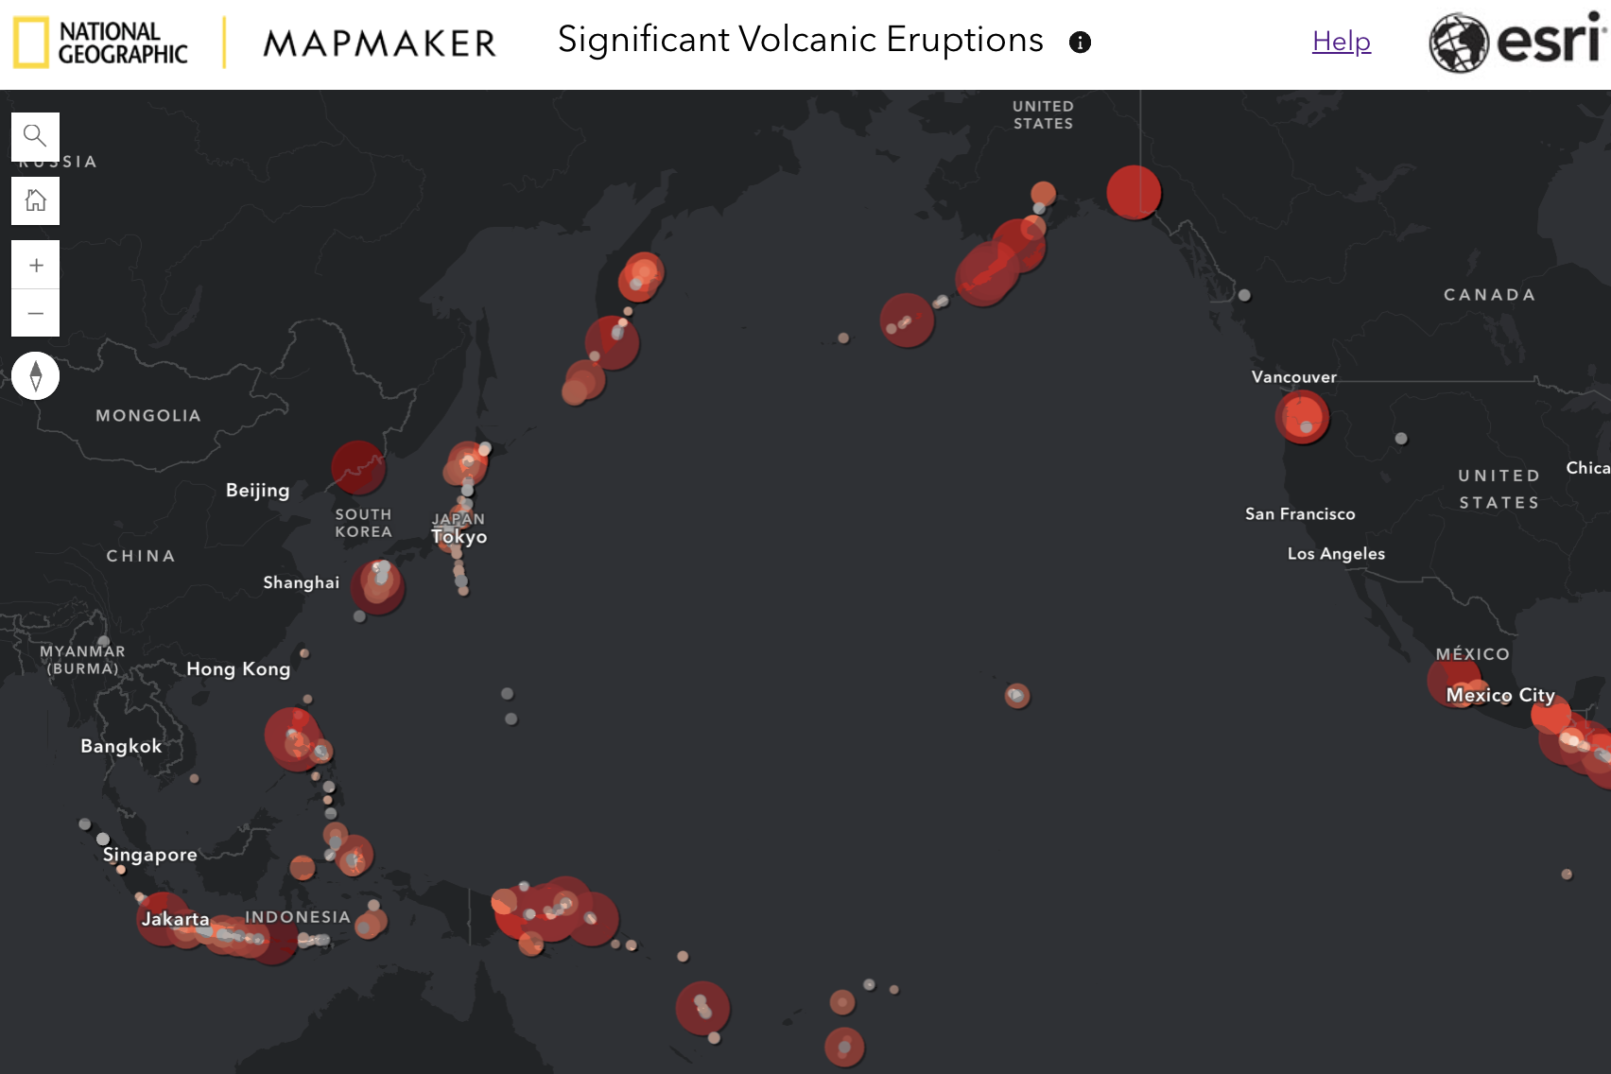
Task: Select the large red eruption circle in Alaska
Action: click(x=1133, y=192)
